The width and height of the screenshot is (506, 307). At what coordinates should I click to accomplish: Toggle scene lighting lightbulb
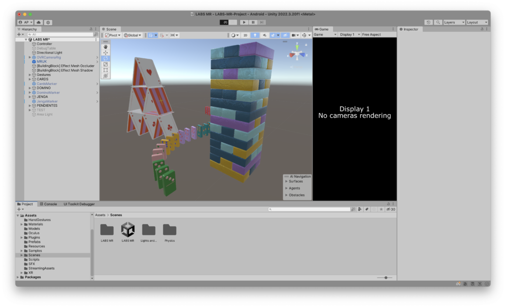[x=255, y=35]
